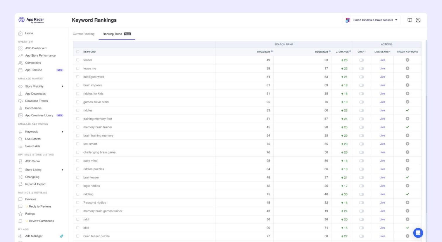Click the App Radar logo
The height and width of the screenshot is (242, 442).
(31, 20)
